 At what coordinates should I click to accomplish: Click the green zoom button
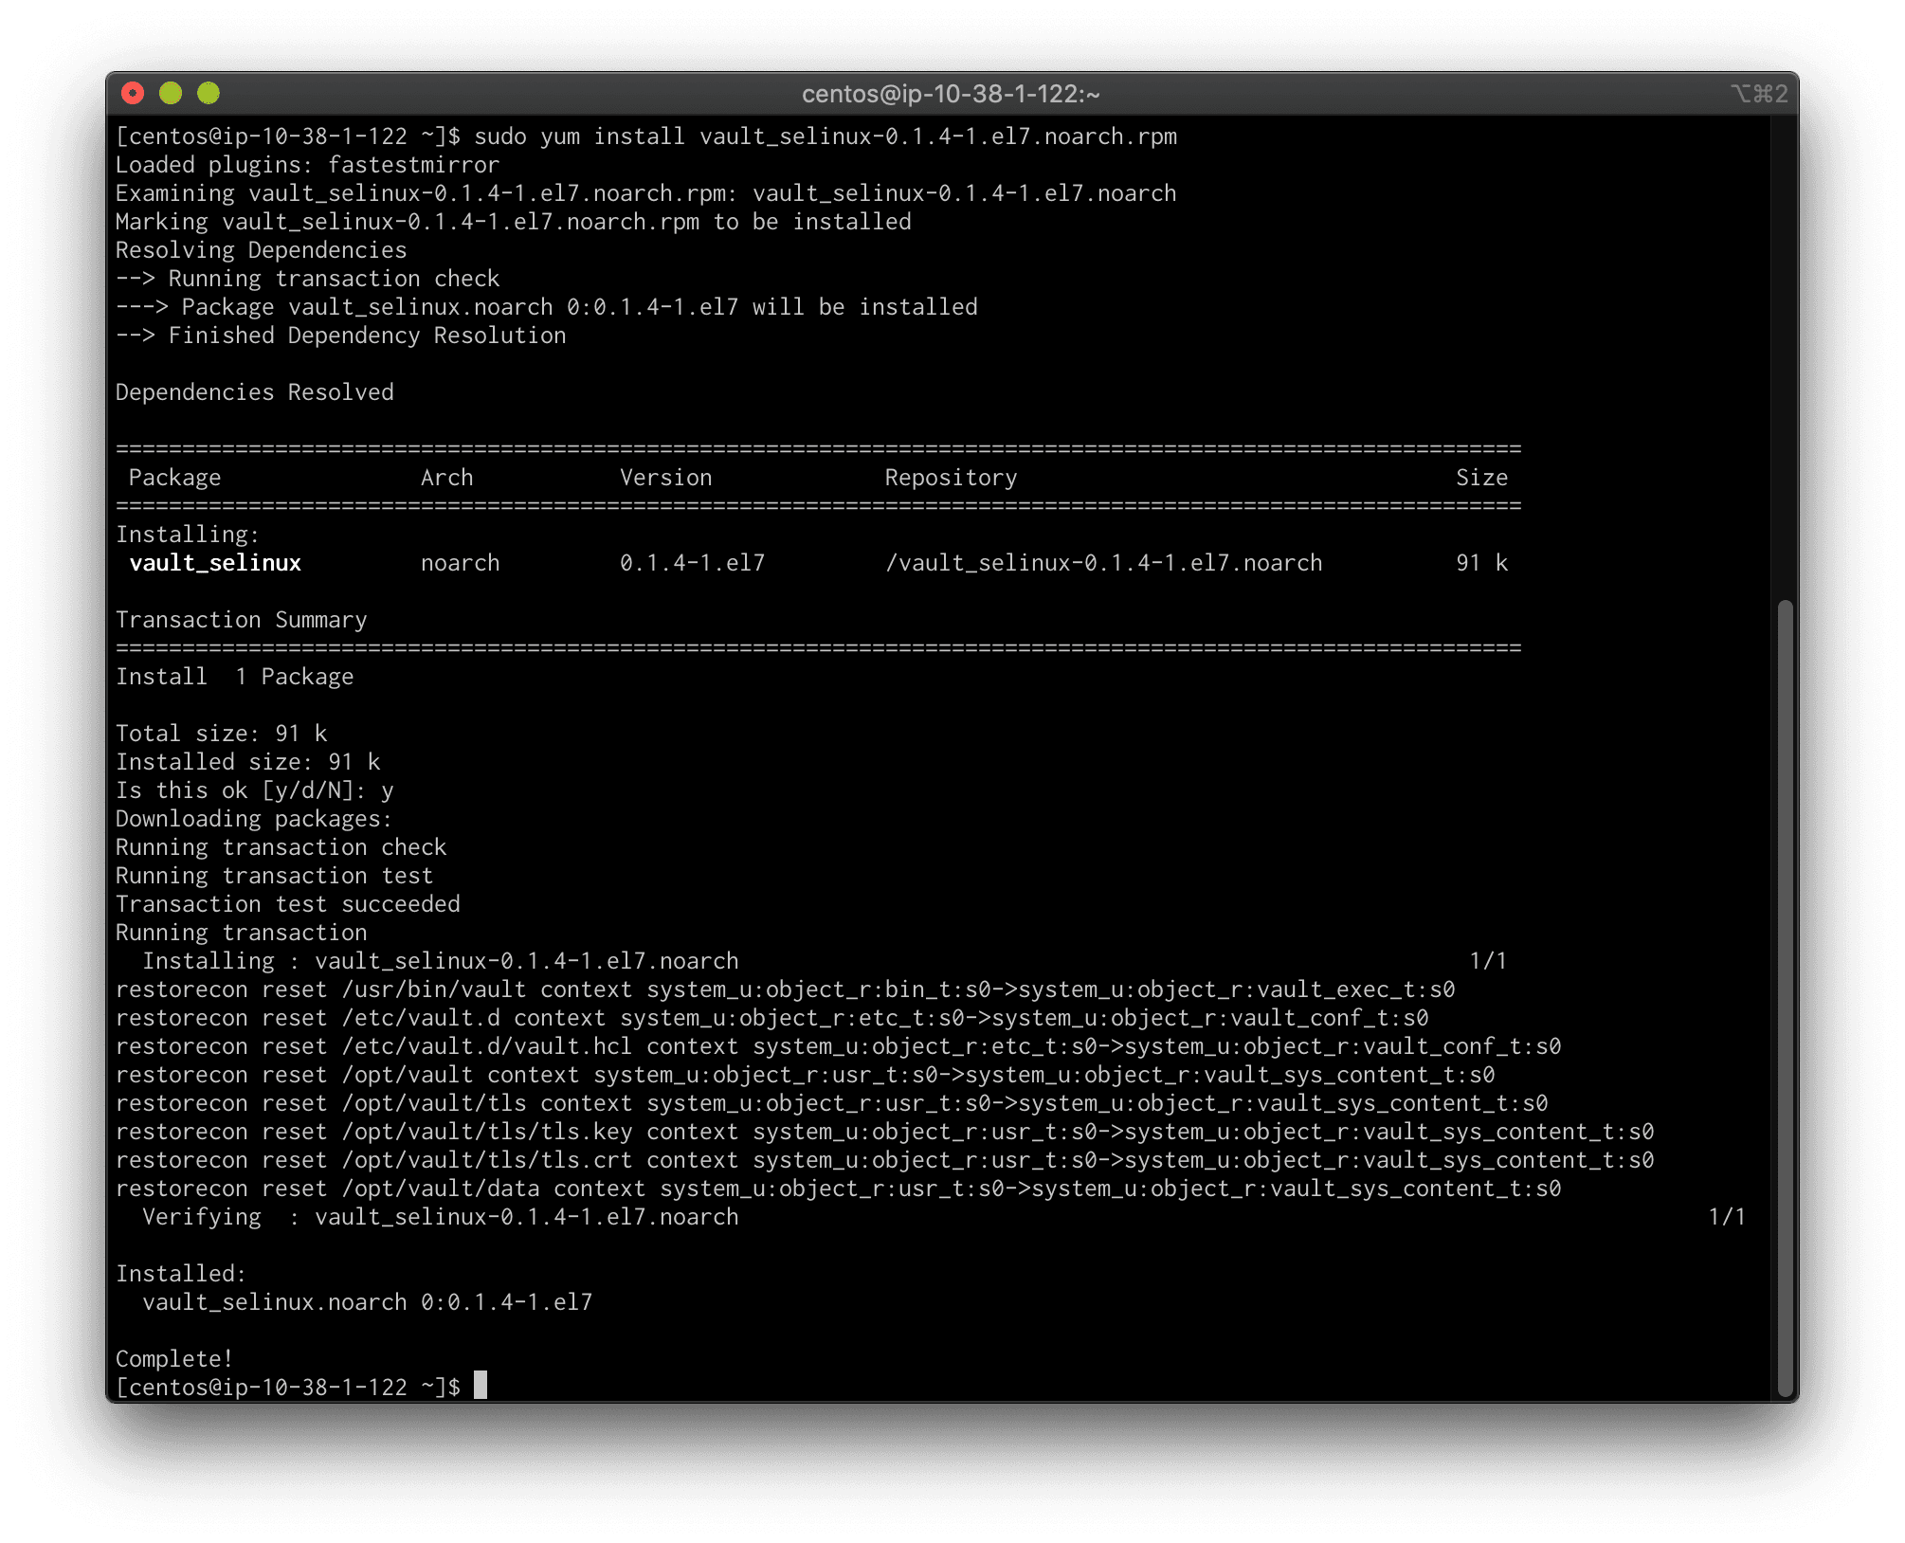pos(208,93)
